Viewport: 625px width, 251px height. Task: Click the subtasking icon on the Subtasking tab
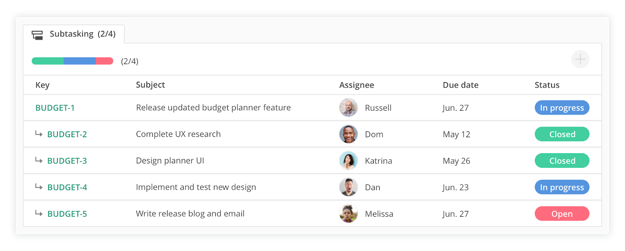click(37, 34)
